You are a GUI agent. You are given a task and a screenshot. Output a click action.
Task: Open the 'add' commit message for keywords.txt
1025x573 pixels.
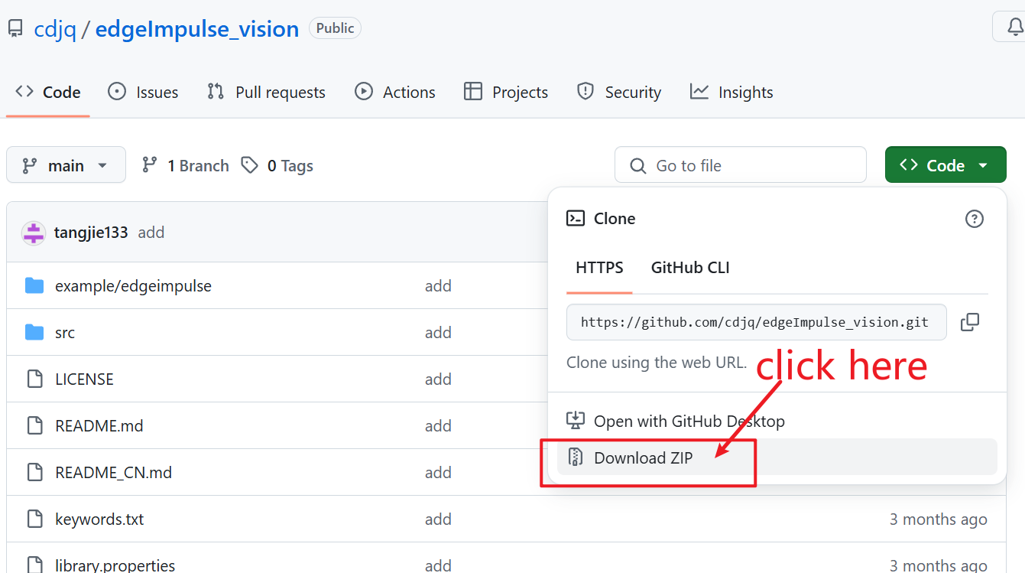[438, 519]
